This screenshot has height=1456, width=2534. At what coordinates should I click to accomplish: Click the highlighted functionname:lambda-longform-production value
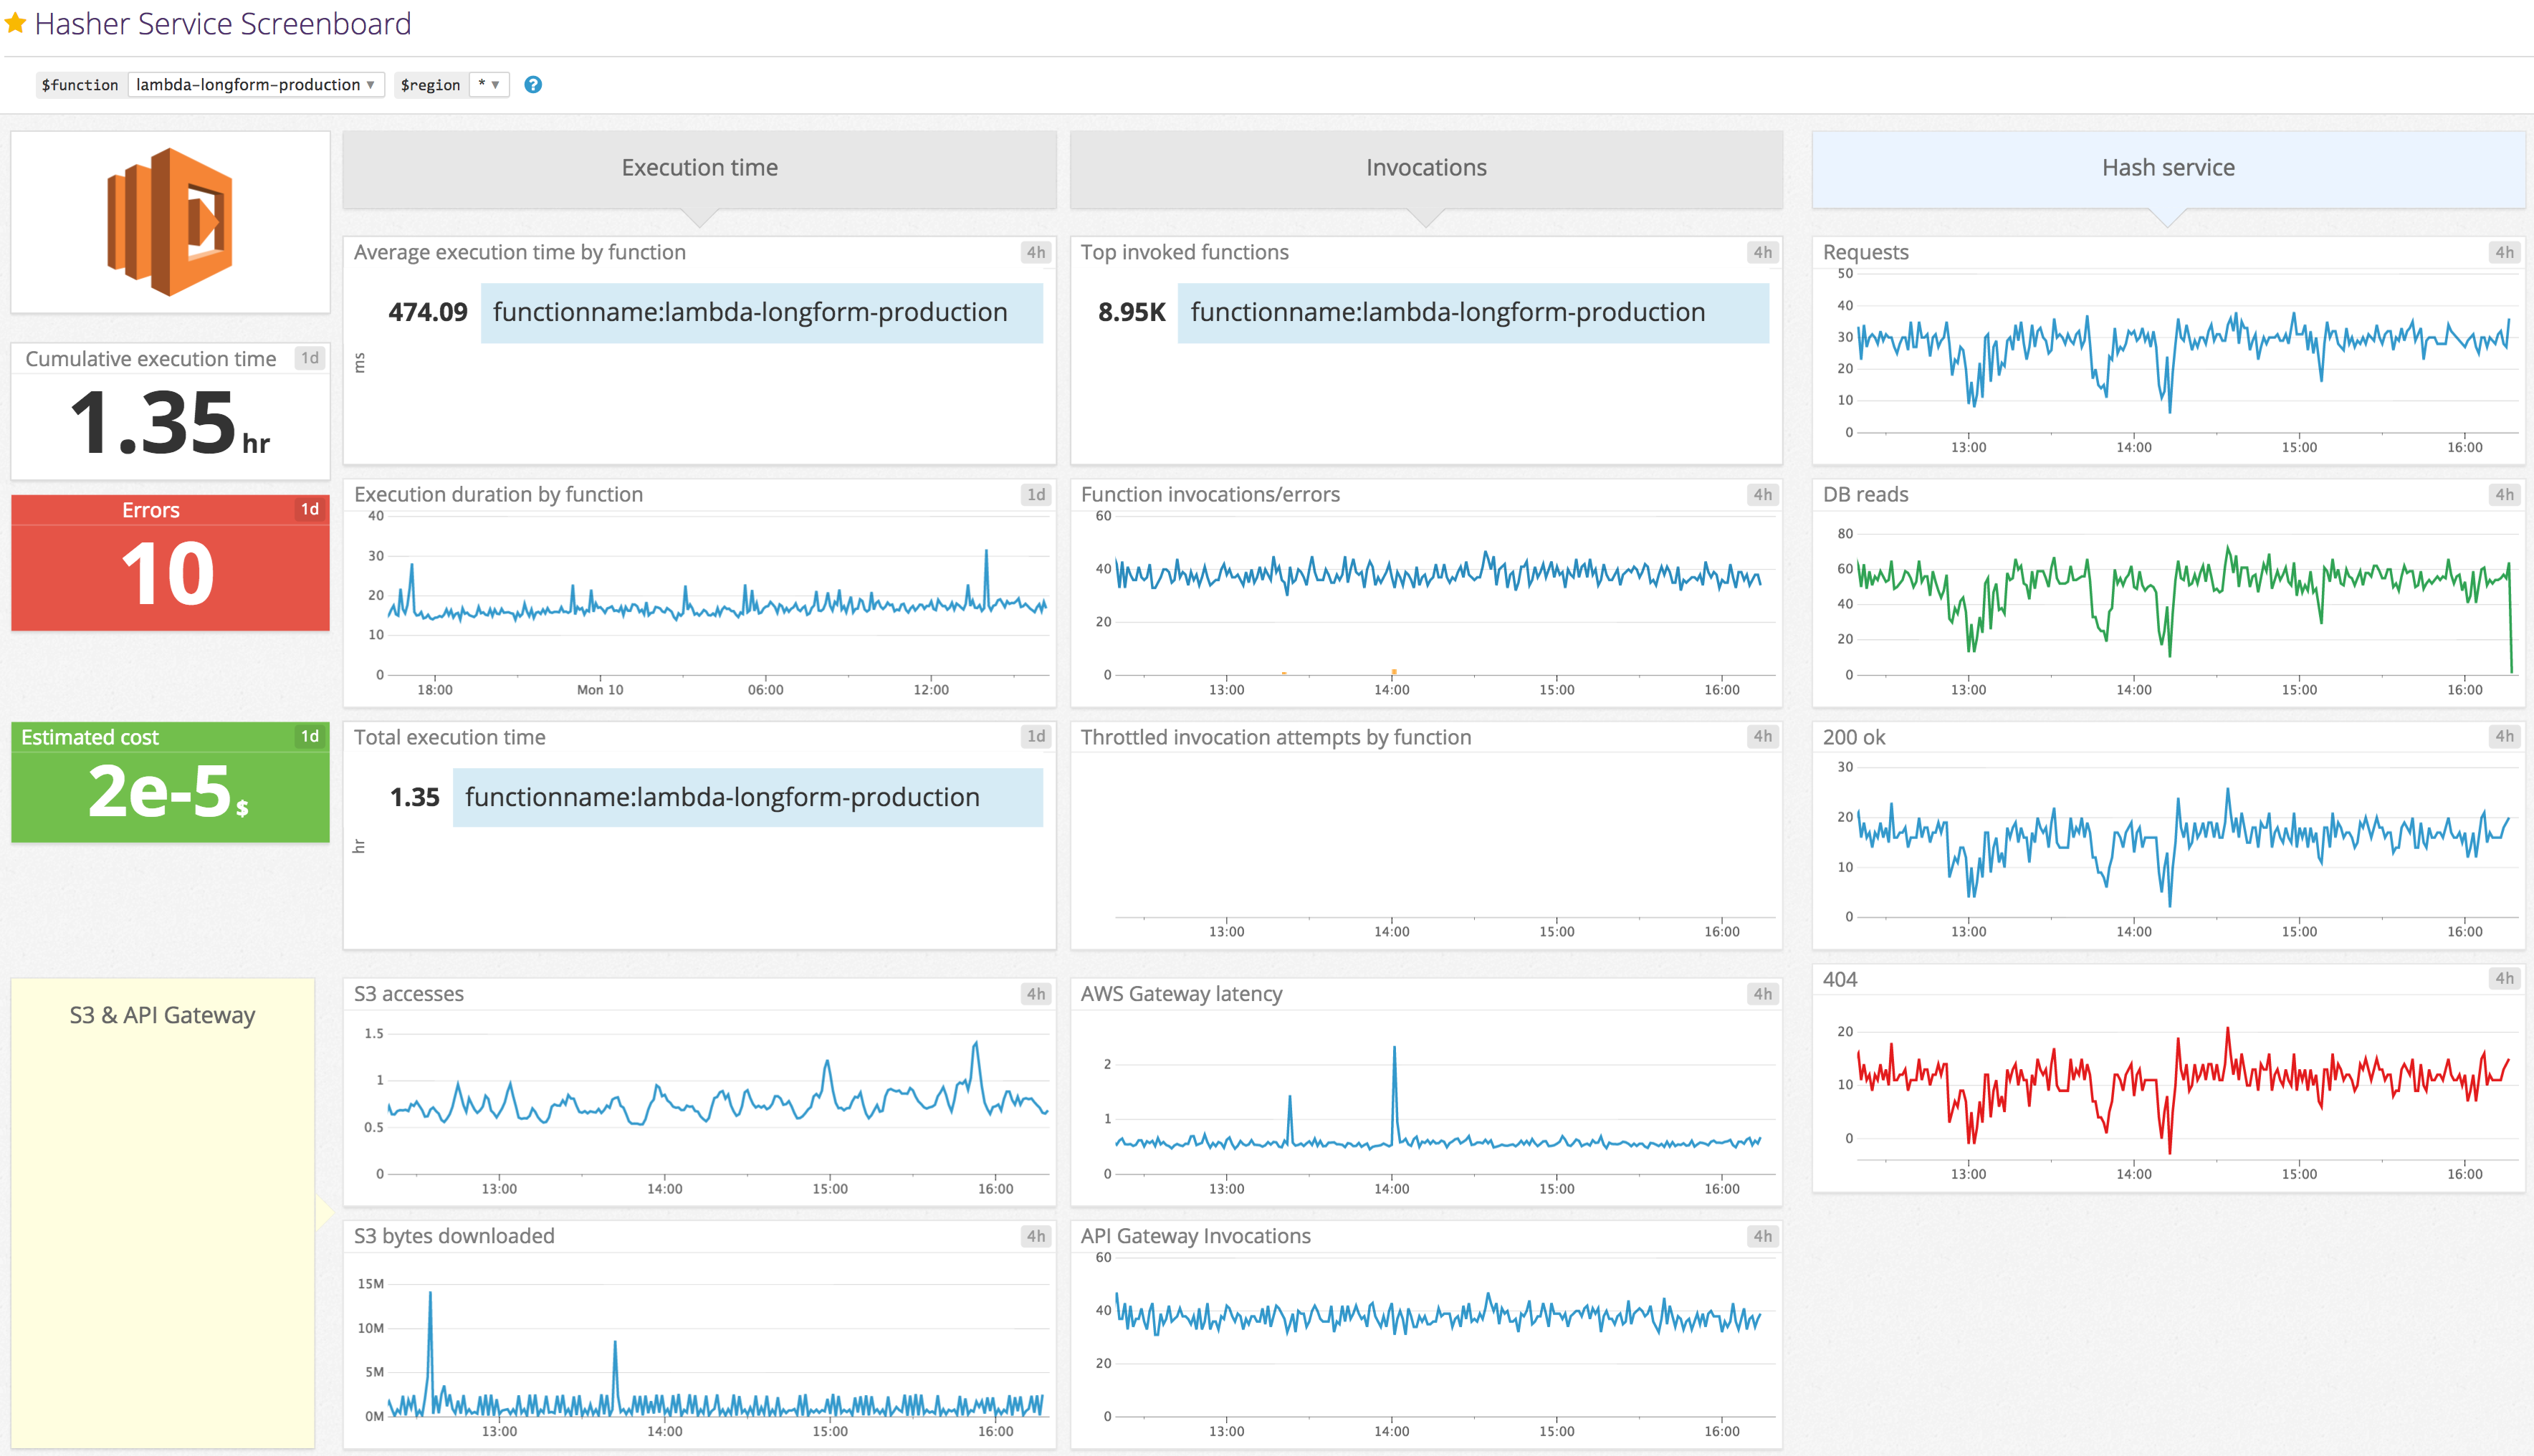tap(762, 312)
